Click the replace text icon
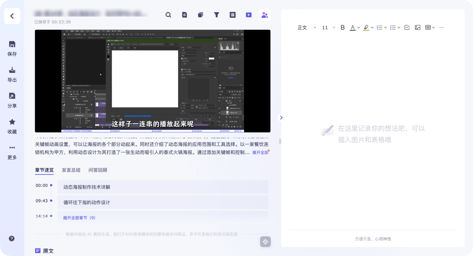Image resolution: width=473 pixels, height=256 pixels. pos(184,15)
